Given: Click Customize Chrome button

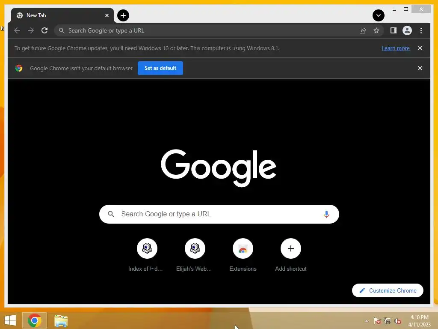Looking at the screenshot, I should coord(388,290).
